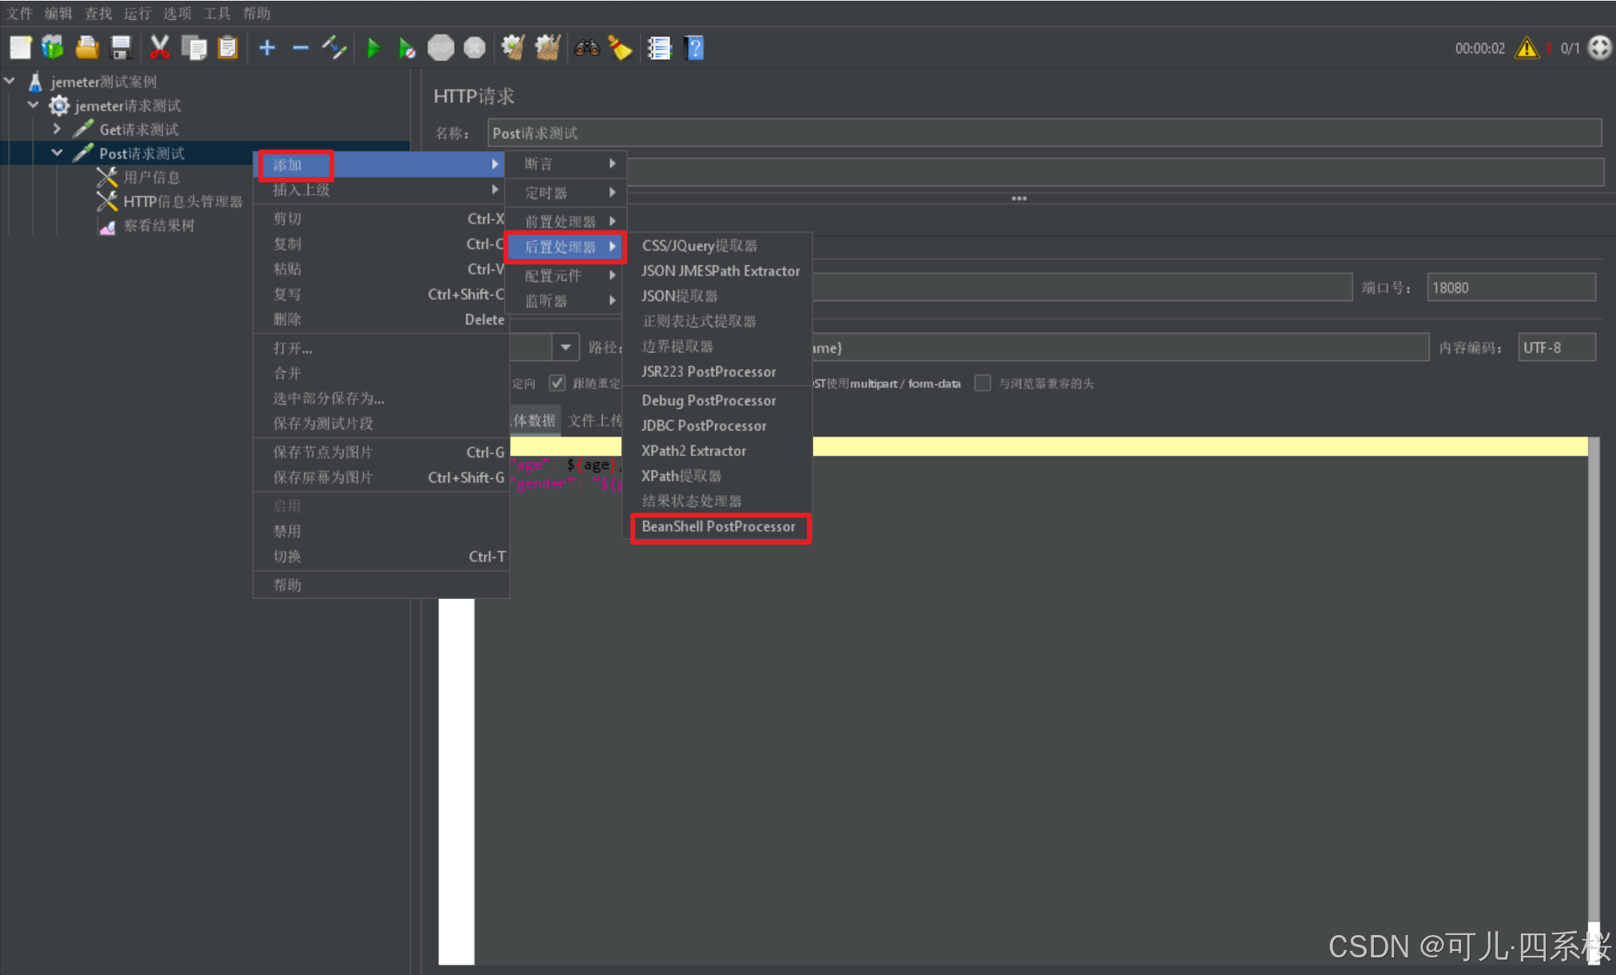Open the HTTP method dropdown arrow
Viewport: 1616px width, 975px height.
click(565, 347)
